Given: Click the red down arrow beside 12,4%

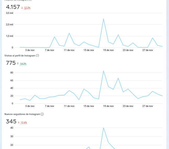Looking at the screenshot, I should pos(19,122).
